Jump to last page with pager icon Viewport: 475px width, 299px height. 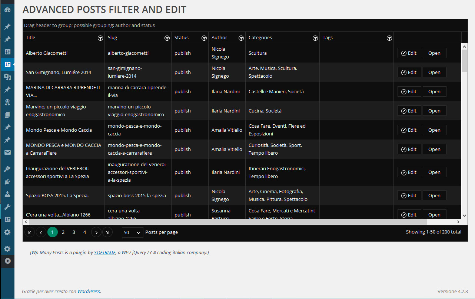click(x=107, y=232)
